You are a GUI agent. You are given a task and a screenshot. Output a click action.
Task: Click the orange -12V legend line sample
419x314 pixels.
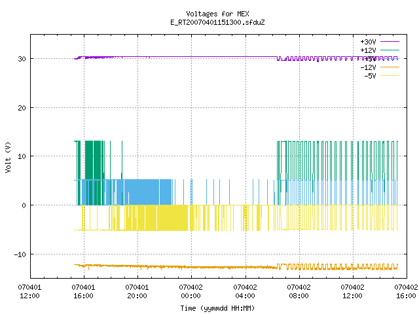pyautogui.click(x=390, y=67)
